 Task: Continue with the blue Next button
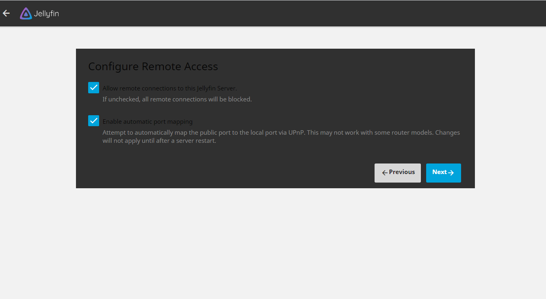click(x=444, y=173)
